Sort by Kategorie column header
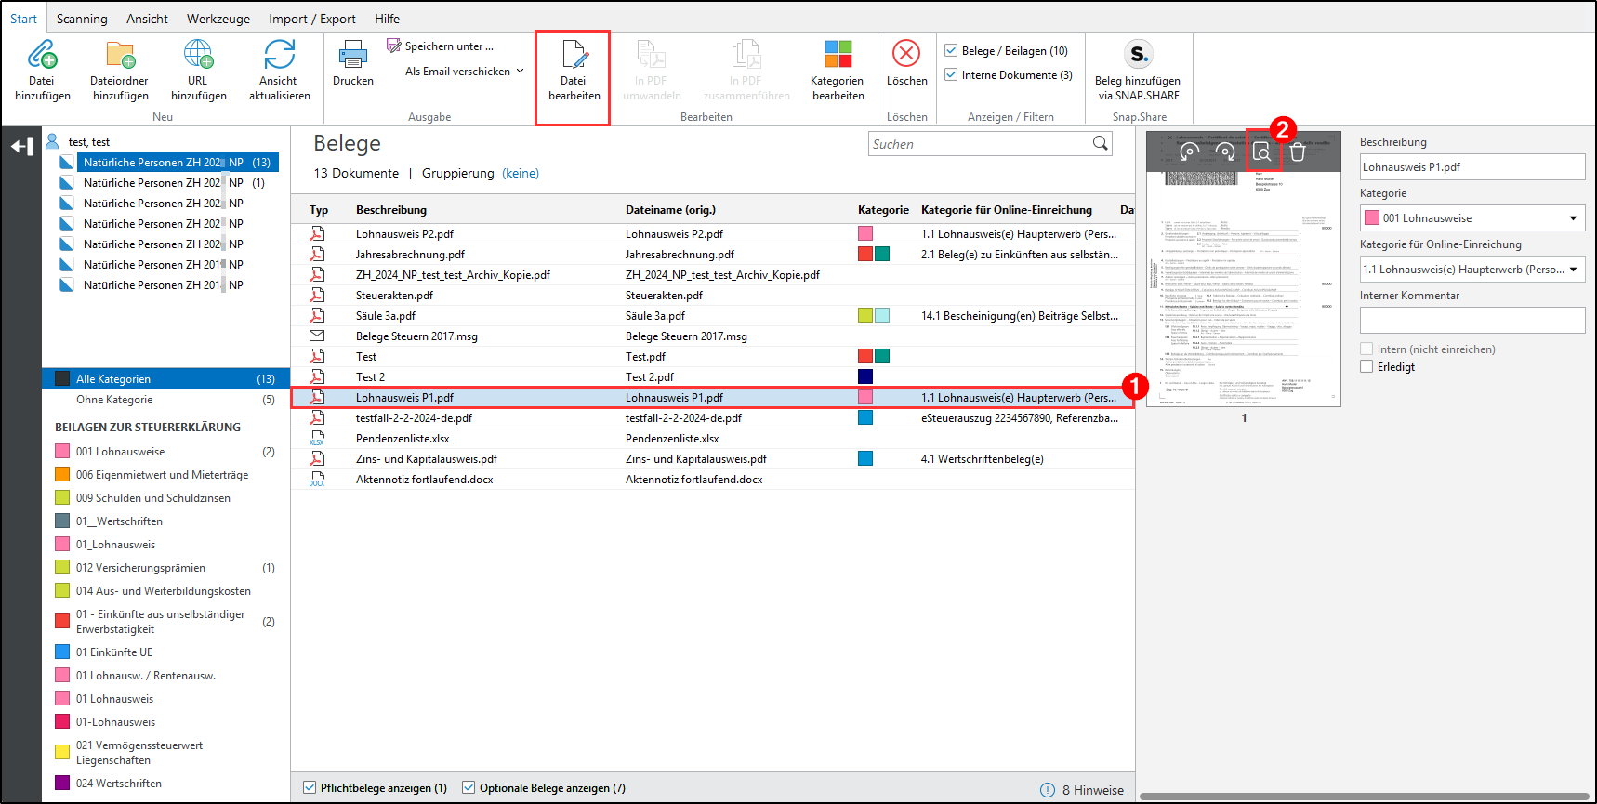Screen dimensions: 1597x804 point(883,210)
